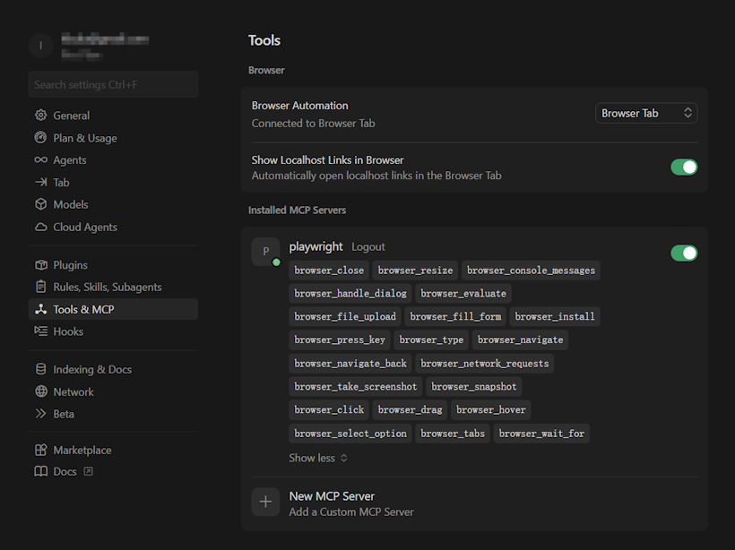Click the plus icon for New MCP Server
735x550 pixels.
265,503
